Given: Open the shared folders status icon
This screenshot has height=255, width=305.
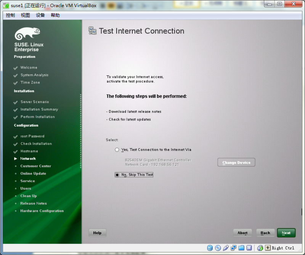Looking at the screenshot, I should point(241,248).
